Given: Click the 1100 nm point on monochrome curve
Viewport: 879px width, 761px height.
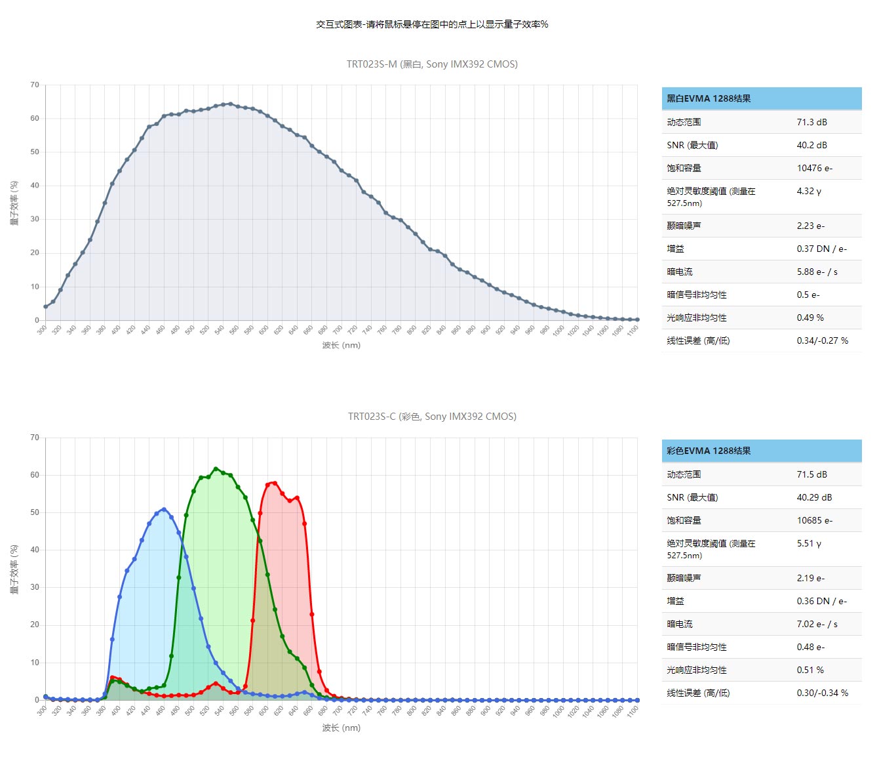Looking at the screenshot, I should (x=637, y=319).
